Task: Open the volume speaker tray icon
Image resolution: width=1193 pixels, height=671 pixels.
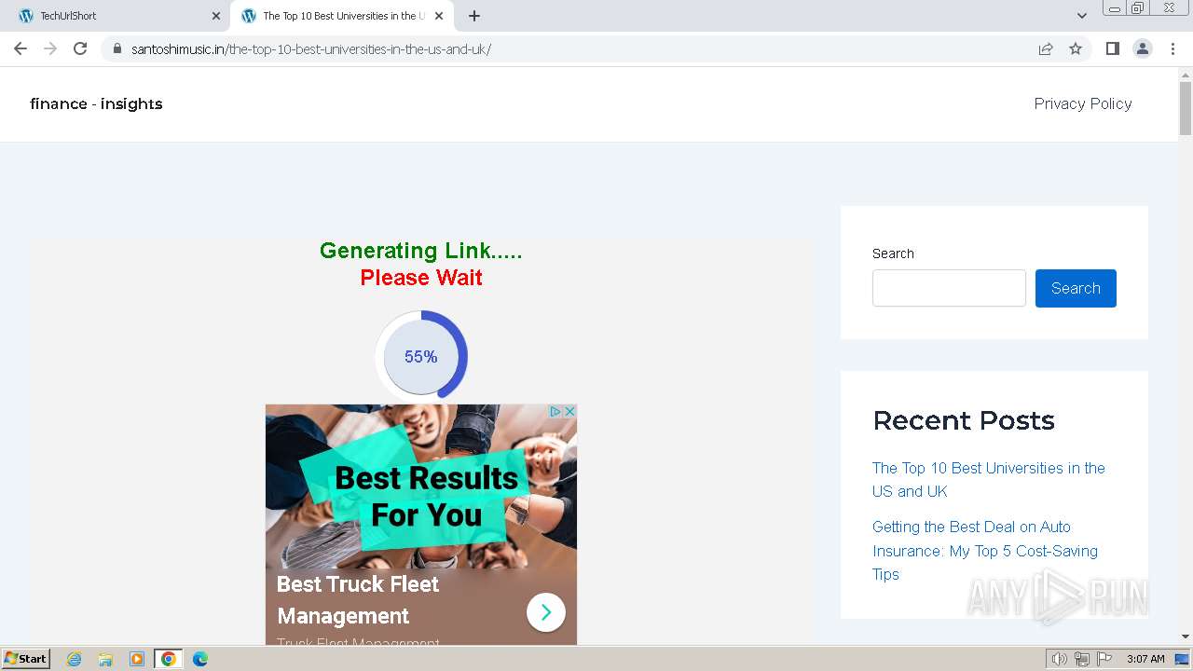Action: pyautogui.click(x=1059, y=659)
